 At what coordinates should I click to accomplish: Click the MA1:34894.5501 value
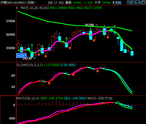click(63, 8)
